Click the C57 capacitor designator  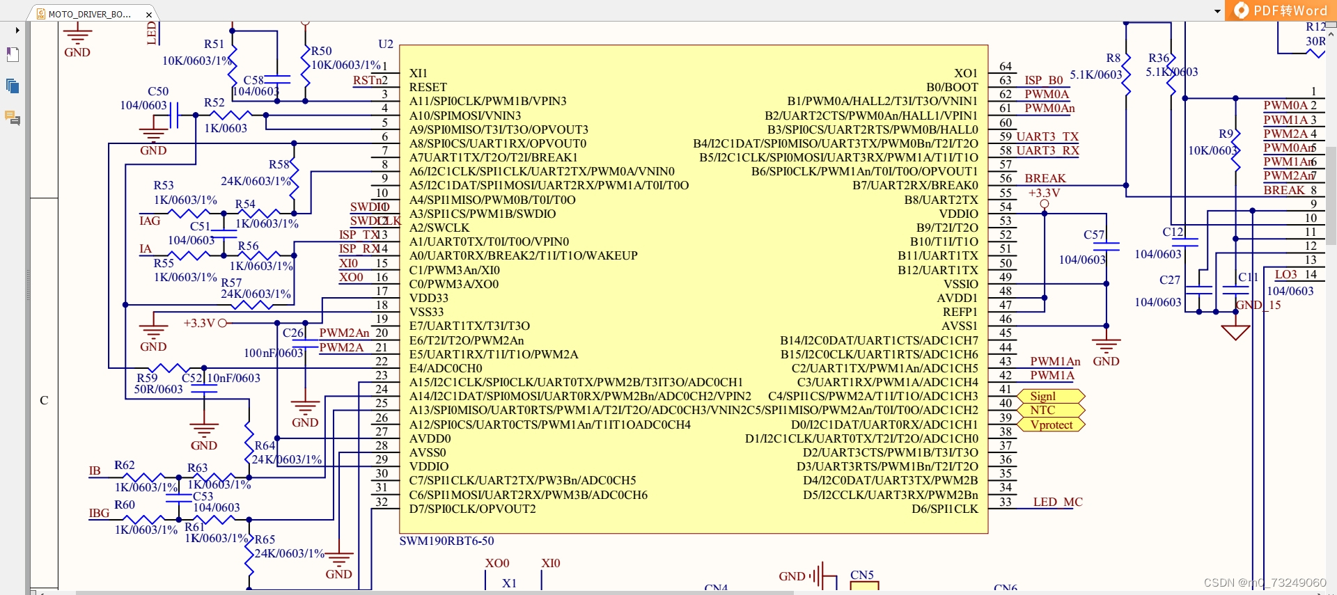pos(1094,235)
